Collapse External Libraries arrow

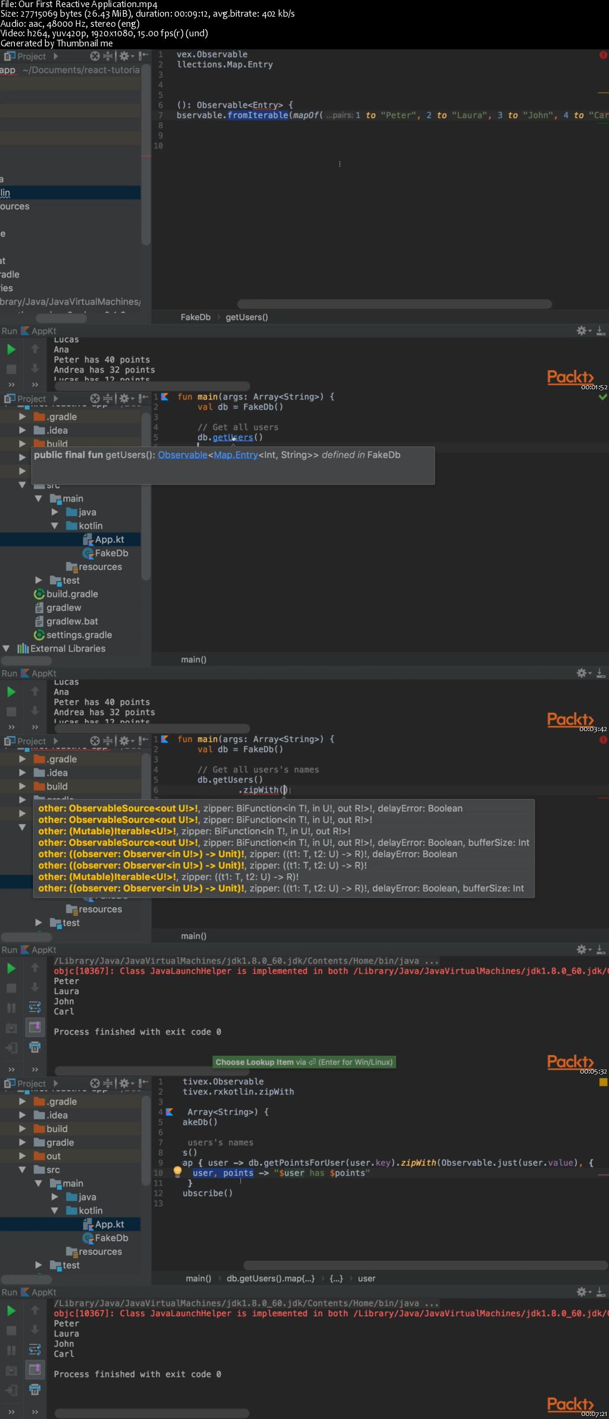tap(6, 649)
